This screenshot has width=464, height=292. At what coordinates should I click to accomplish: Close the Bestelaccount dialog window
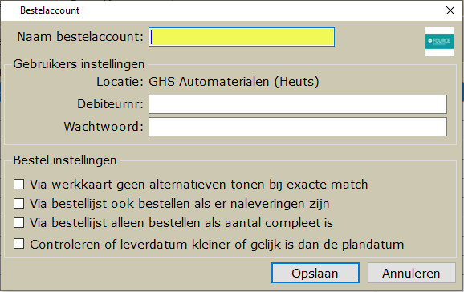click(x=450, y=10)
